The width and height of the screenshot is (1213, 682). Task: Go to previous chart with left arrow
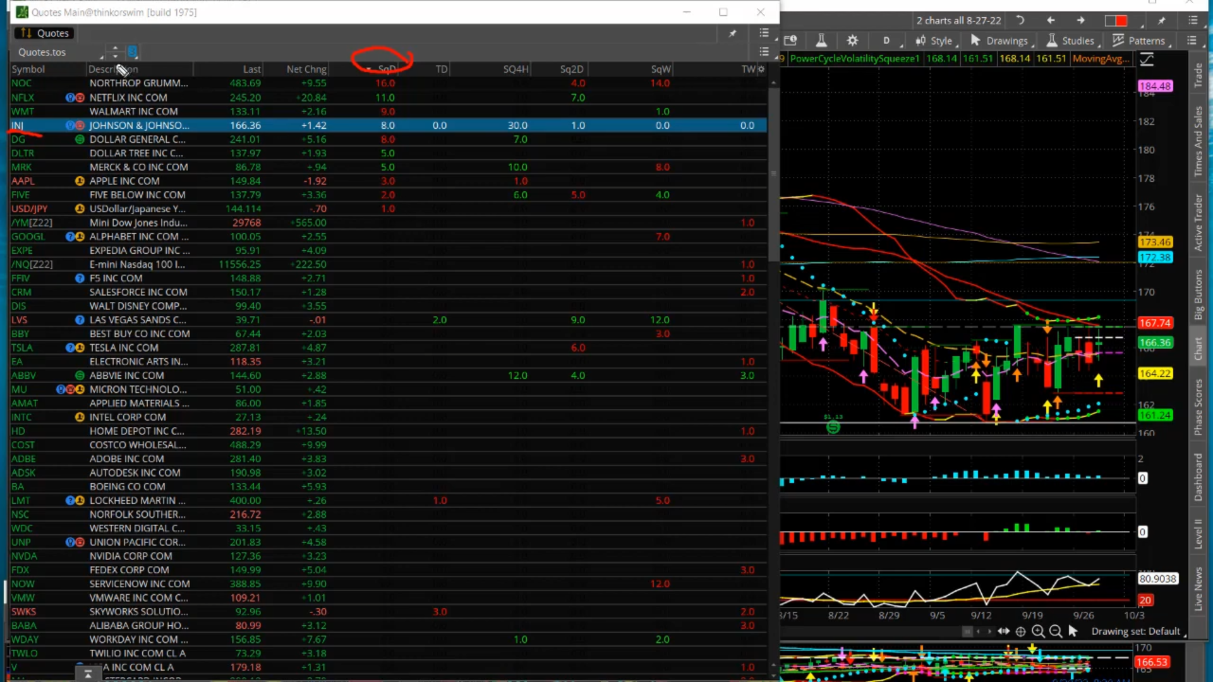[1051, 20]
